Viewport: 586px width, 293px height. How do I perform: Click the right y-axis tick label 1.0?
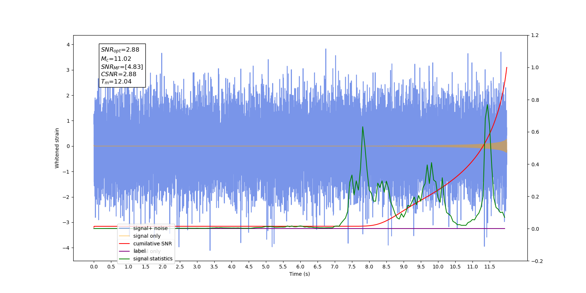pos(535,68)
